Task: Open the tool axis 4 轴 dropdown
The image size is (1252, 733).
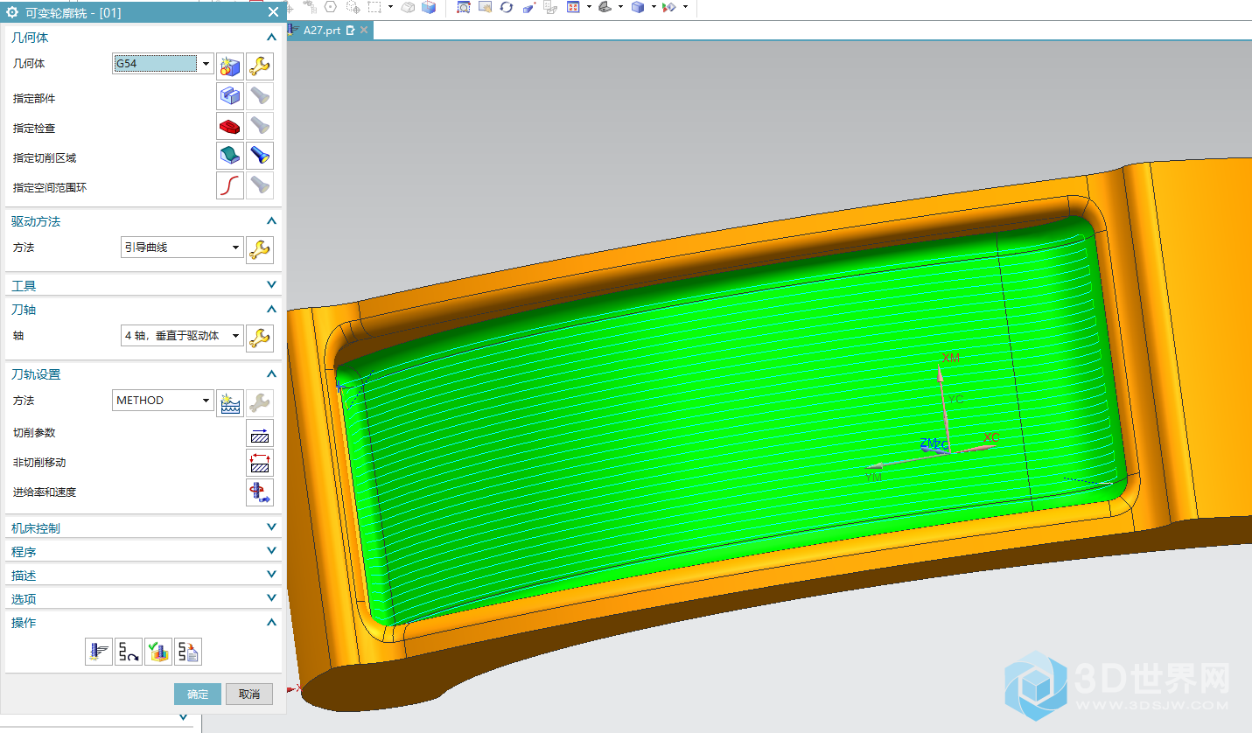Action: (x=235, y=335)
